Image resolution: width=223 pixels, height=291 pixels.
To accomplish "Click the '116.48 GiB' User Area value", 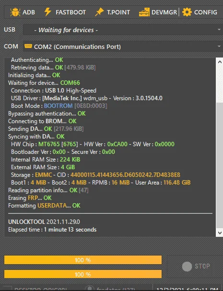I will coord(177,183).
